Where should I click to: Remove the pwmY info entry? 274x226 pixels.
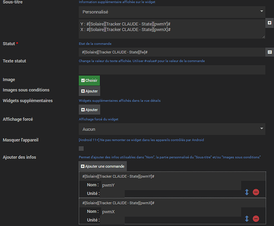click(x=256, y=192)
